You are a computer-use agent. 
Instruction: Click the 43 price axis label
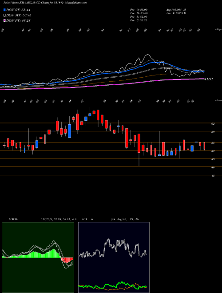pyautogui.click(x=214, y=176)
